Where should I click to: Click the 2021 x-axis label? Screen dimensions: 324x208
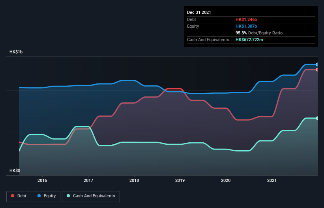tap(272, 180)
